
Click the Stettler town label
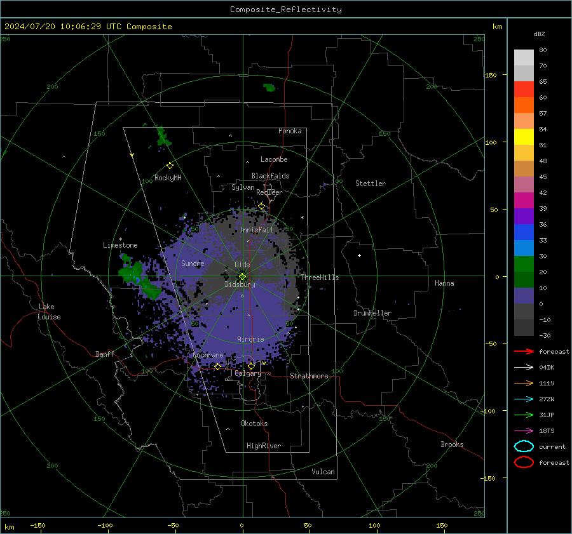[x=371, y=184]
